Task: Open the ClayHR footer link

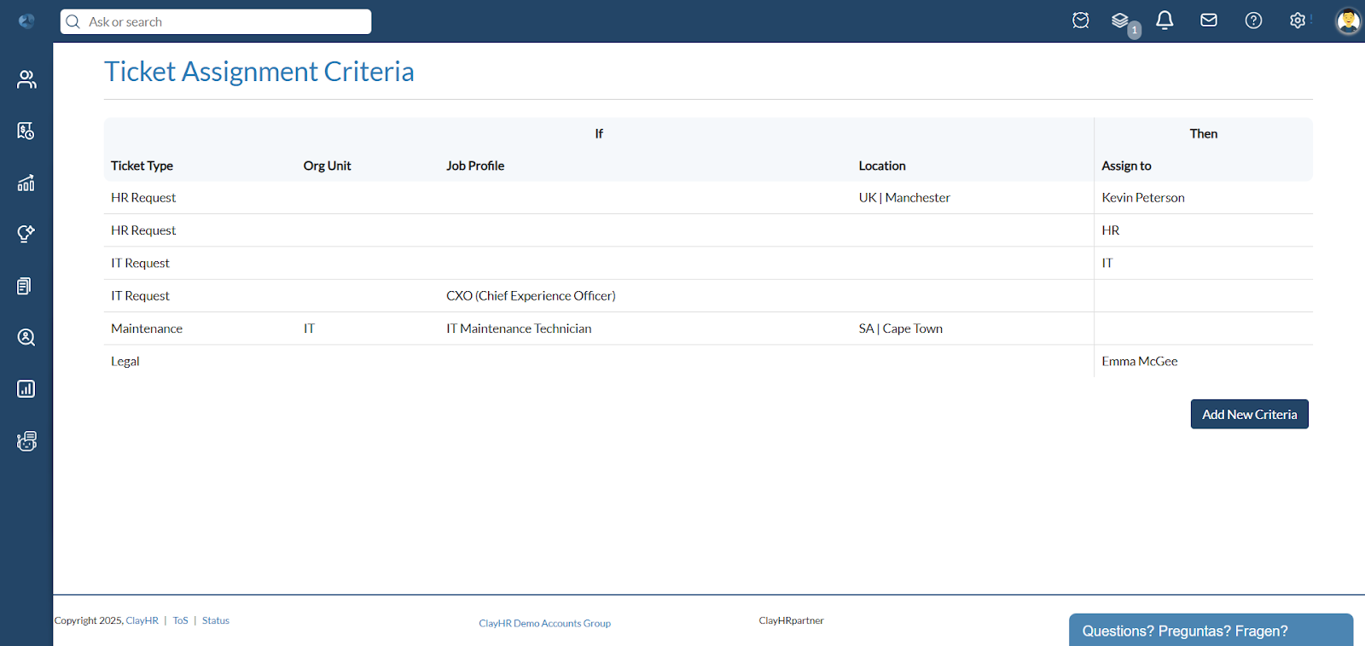Action: pyautogui.click(x=142, y=620)
